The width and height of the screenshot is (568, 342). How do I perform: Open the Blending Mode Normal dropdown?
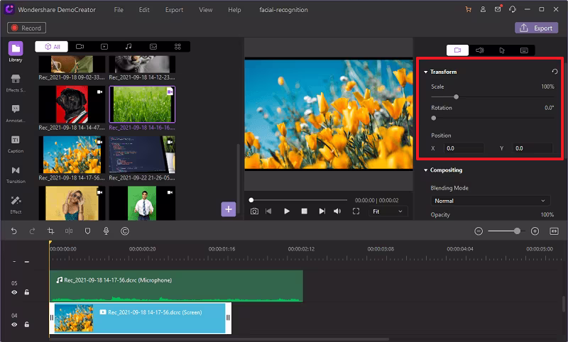[490, 201]
